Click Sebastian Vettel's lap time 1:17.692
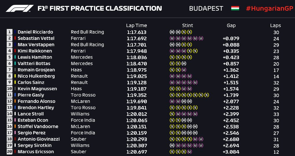 coord(137,38)
